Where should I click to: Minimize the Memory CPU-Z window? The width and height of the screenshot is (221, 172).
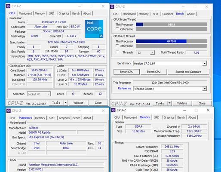(x=184, y=110)
